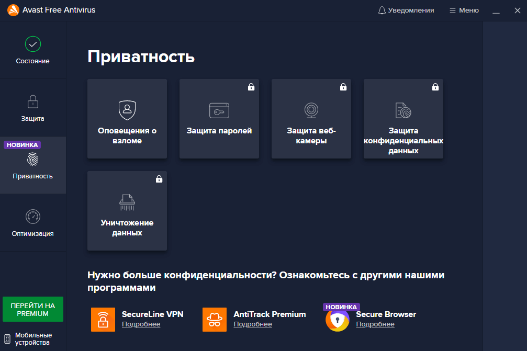Select the Приватность fingerprint sidebar icon
The image size is (527, 351).
[x=33, y=160]
